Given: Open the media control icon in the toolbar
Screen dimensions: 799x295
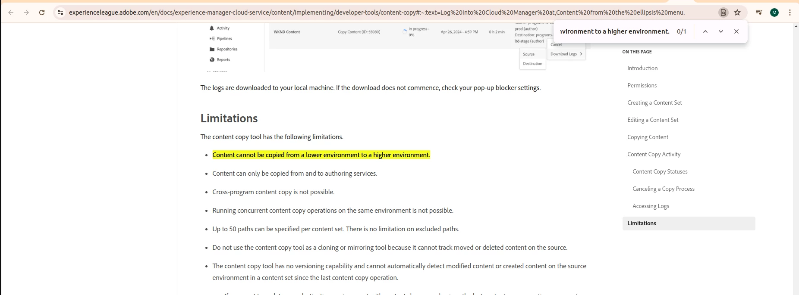Looking at the screenshot, I should [759, 12].
